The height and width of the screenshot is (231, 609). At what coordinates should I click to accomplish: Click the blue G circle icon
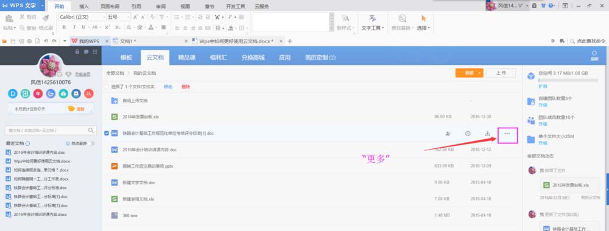click(51, 94)
